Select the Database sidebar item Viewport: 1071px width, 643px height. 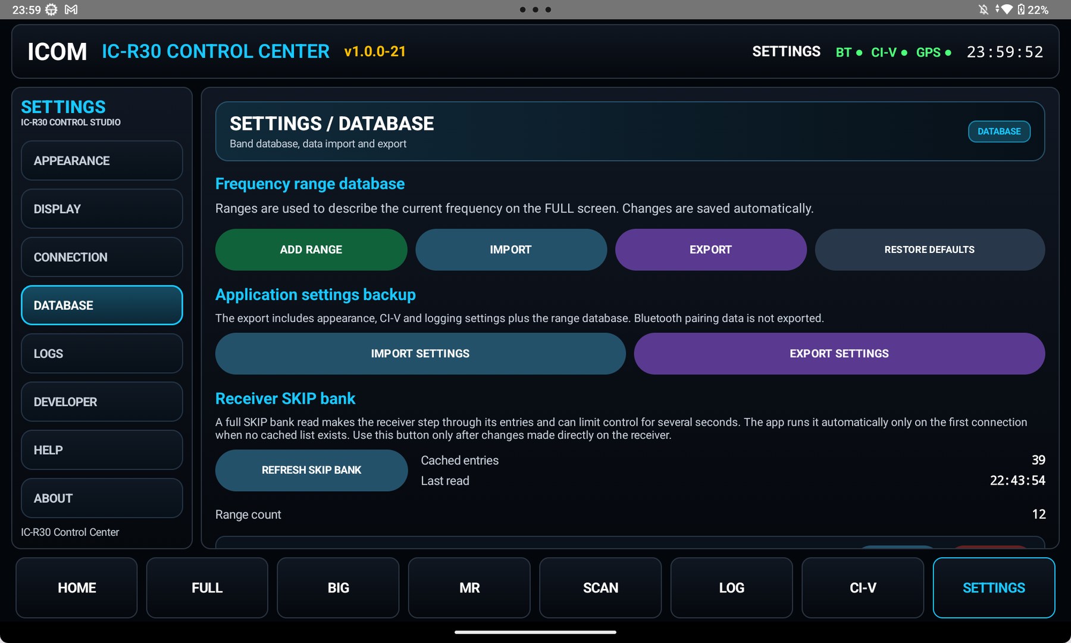[102, 305]
